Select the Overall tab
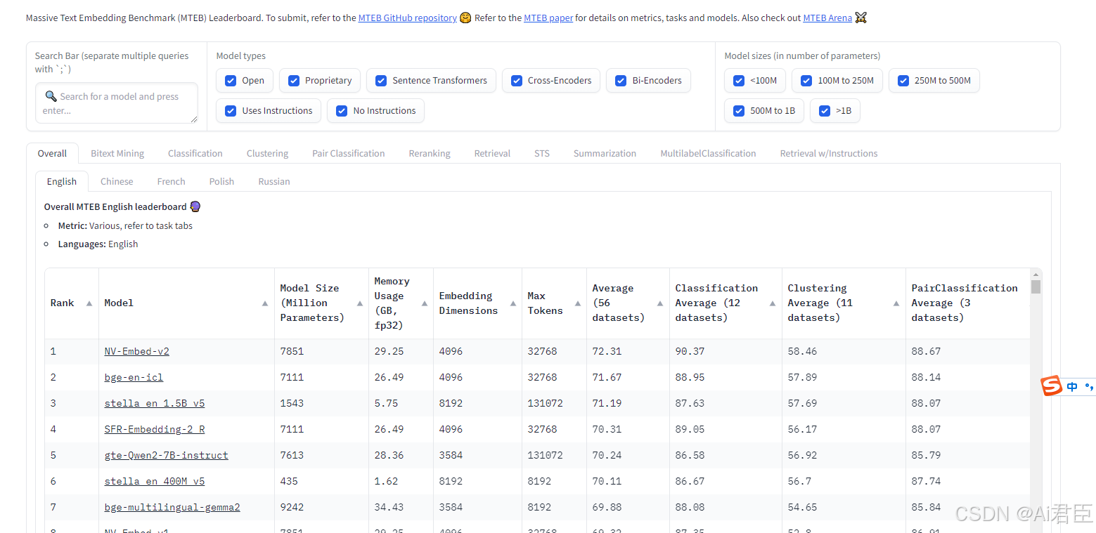 coord(53,154)
